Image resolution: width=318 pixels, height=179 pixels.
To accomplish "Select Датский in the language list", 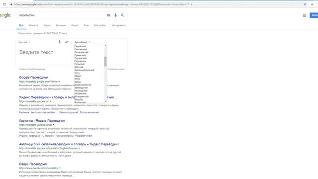I will tap(79, 67).
